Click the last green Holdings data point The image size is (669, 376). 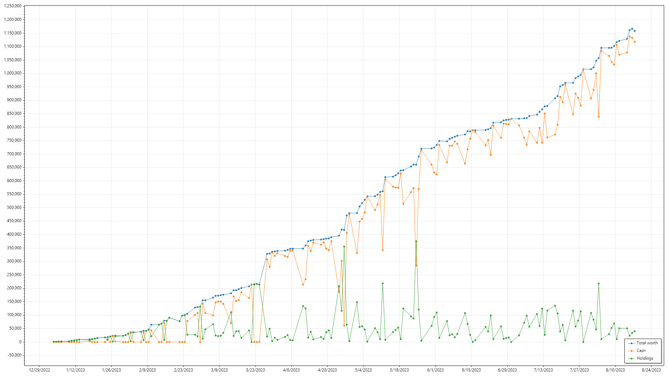[x=635, y=331]
